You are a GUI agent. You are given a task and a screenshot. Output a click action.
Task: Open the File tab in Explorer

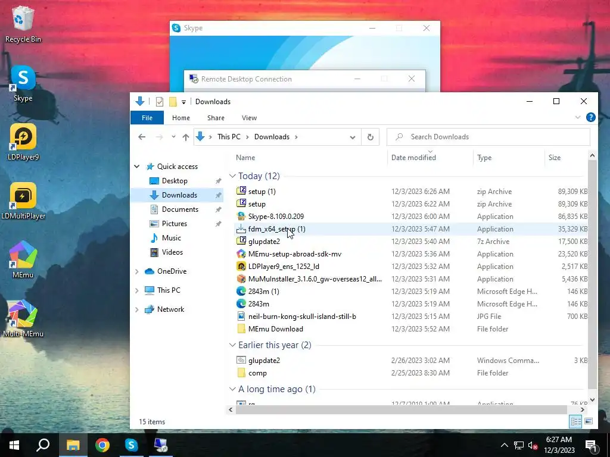(x=147, y=118)
